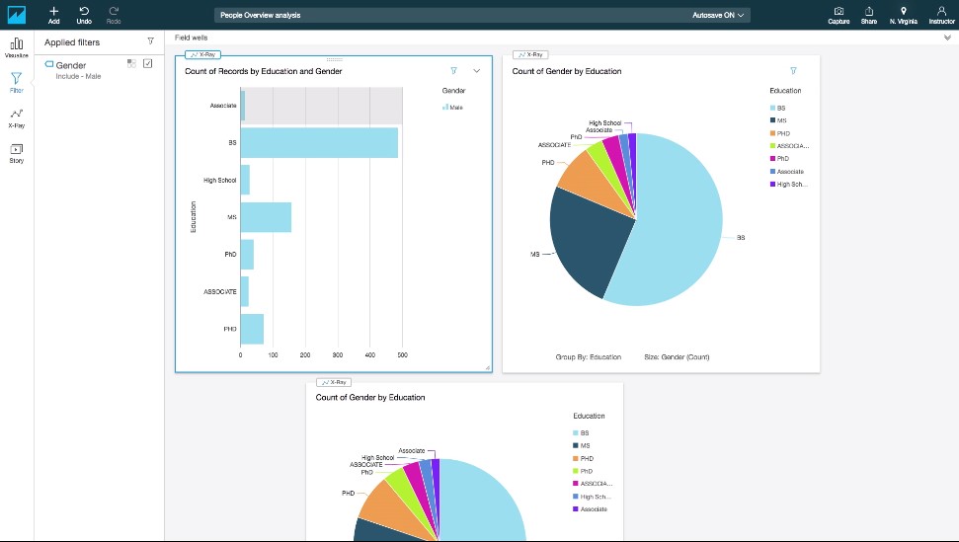This screenshot has height=542, width=959.
Task: Expand the Field wells chevron
Action: [947, 38]
